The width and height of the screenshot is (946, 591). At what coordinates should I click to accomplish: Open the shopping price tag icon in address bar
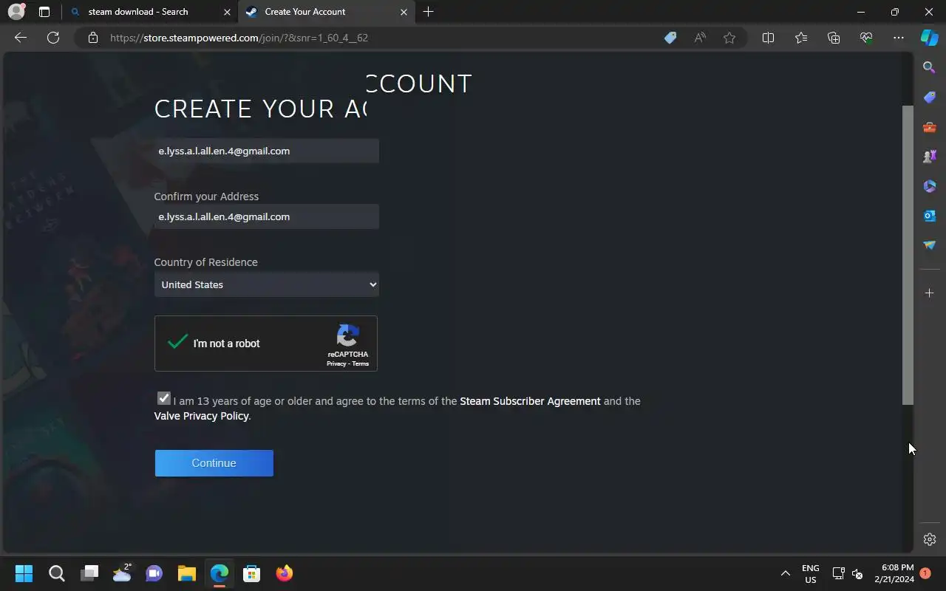pyautogui.click(x=670, y=38)
